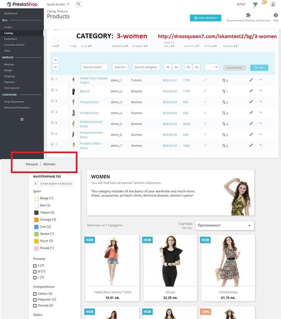
Task: Click position arrows icon for position 2
Action: pos(224,102)
